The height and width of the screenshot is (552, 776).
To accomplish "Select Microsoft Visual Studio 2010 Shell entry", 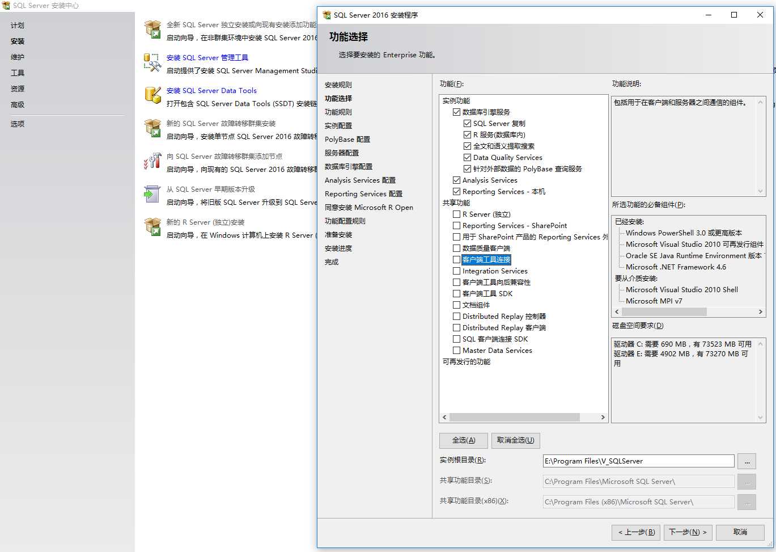I will pos(682,289).
